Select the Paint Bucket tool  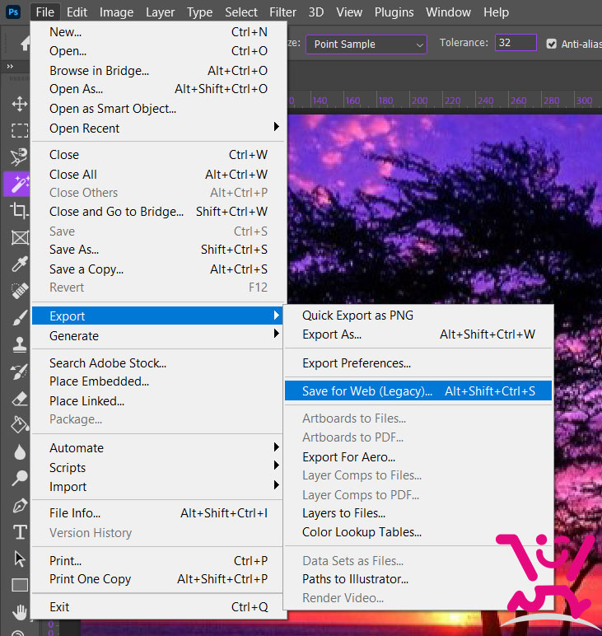coord(19,425)
